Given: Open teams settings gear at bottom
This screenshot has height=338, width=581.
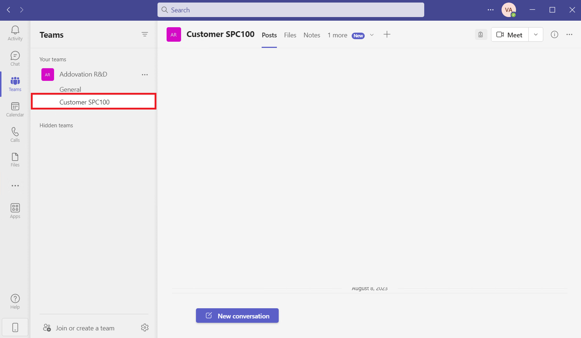Looking at the screenshot, I should tap(145, 327).
